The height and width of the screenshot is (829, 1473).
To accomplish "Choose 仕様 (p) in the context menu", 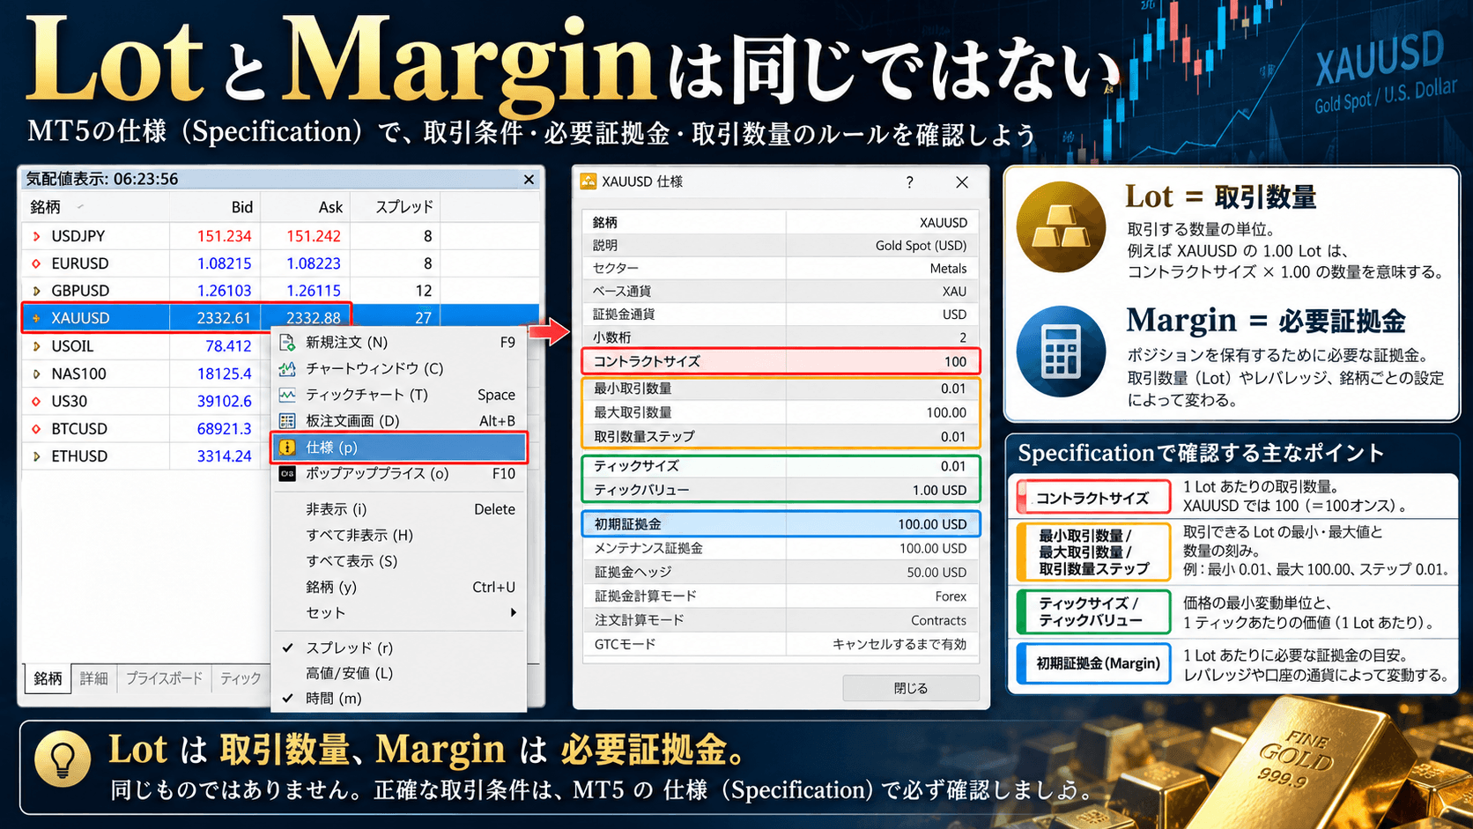I will click(400, 448).
